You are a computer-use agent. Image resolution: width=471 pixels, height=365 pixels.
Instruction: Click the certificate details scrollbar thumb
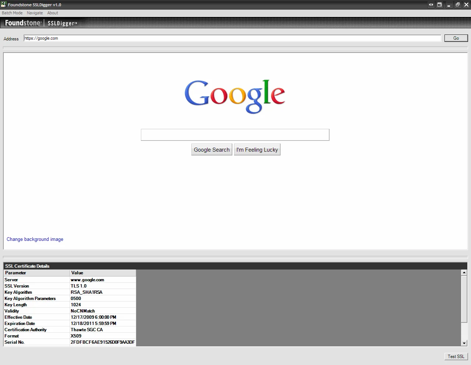(464, 299)
